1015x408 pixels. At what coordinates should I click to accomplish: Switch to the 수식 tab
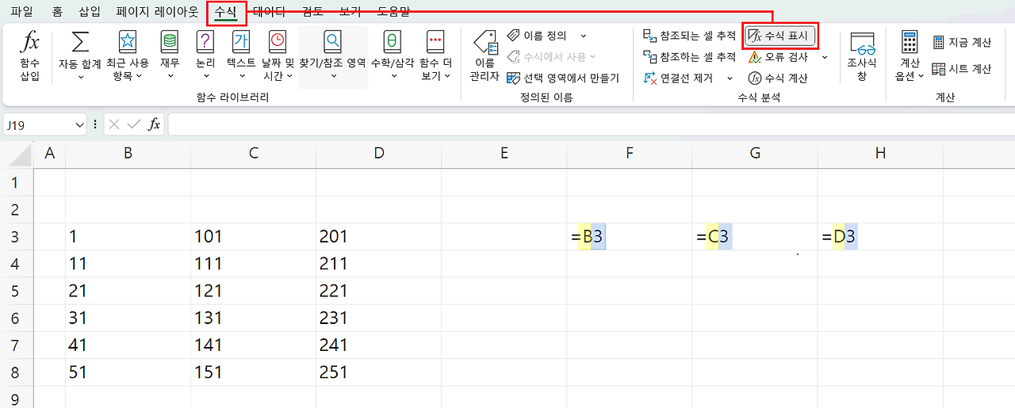(225, 12)
